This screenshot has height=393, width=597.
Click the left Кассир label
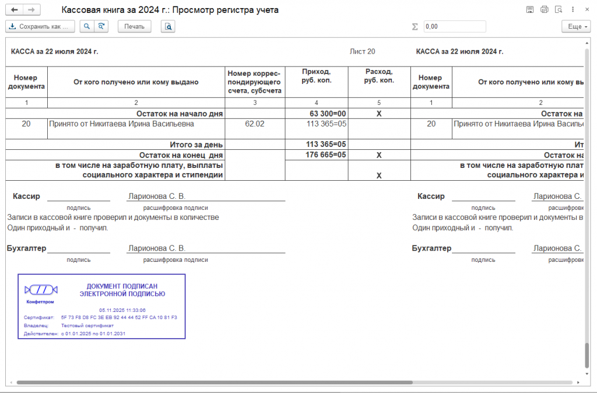26,196
